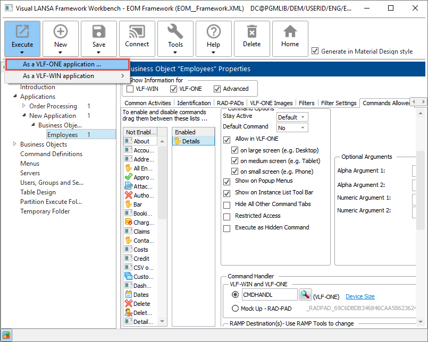428x342 pixels.
Task: Click the Dates calendar command icon
Action: [128, 295]
